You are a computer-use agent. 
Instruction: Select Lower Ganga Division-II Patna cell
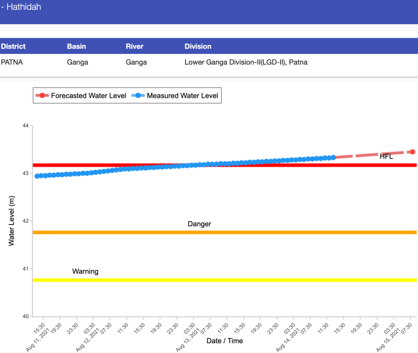246,62
